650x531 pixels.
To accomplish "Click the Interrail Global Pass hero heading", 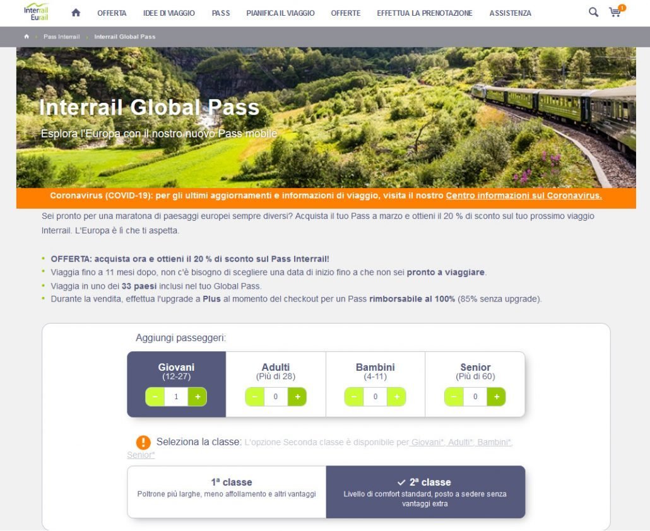I will tap(149, 107).
